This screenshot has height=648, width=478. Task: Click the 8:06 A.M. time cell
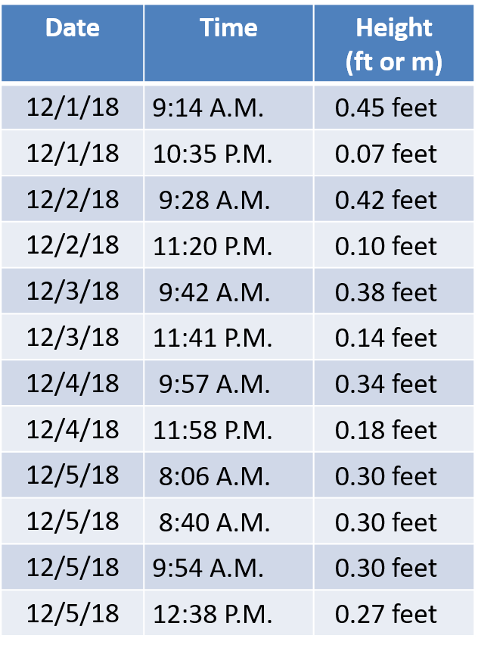(228, 475)
